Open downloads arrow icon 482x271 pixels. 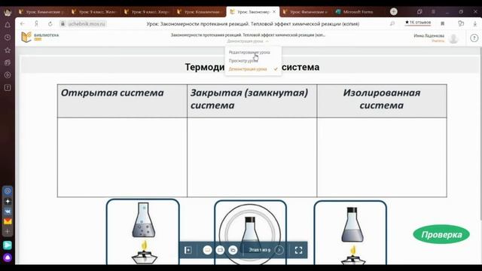click(x=475, y=23)
